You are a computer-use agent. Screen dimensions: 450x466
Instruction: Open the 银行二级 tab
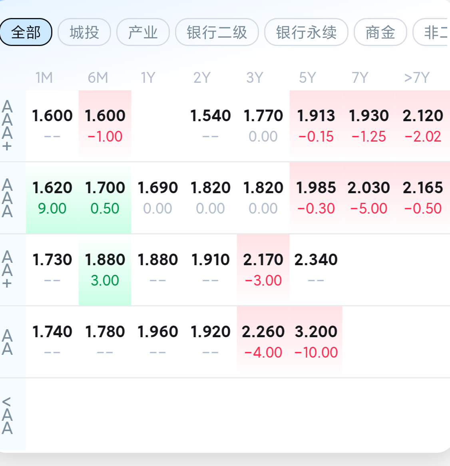tap(217, 32)
